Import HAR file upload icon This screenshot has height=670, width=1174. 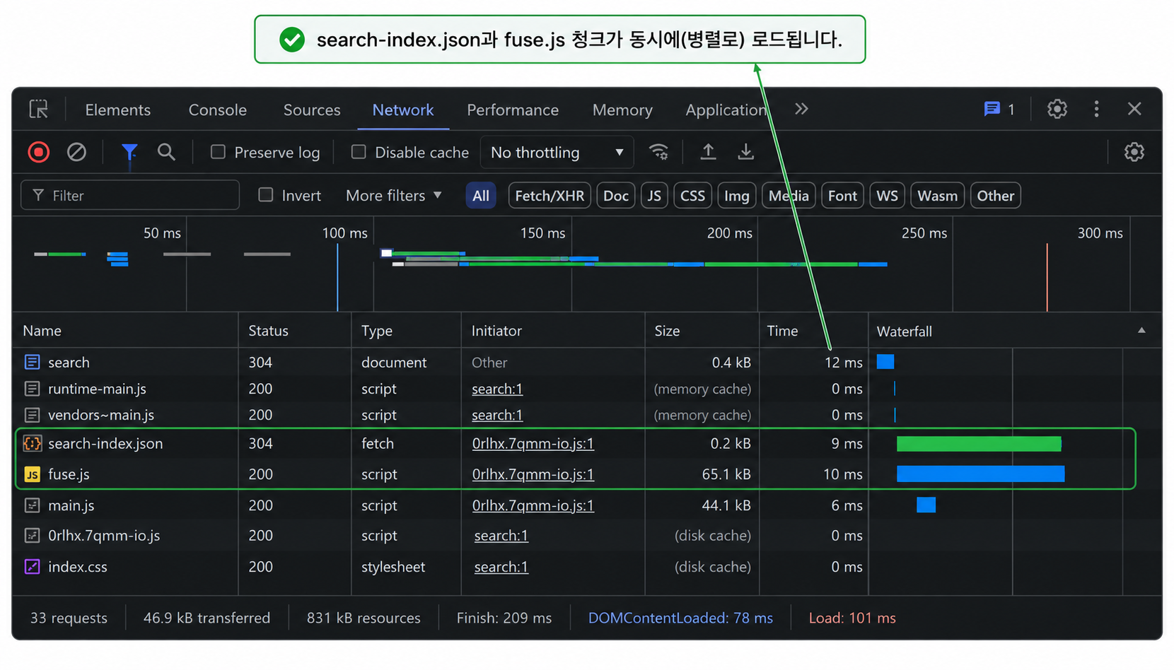708,152
